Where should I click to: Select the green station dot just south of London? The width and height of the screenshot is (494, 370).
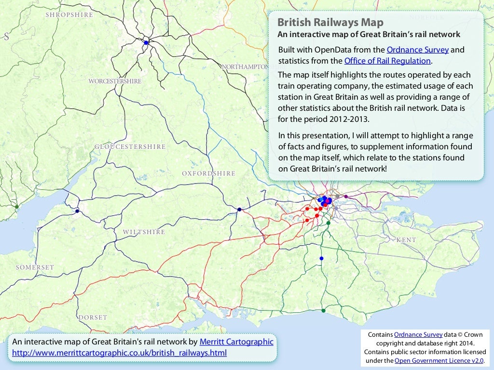tap(328, 223)
